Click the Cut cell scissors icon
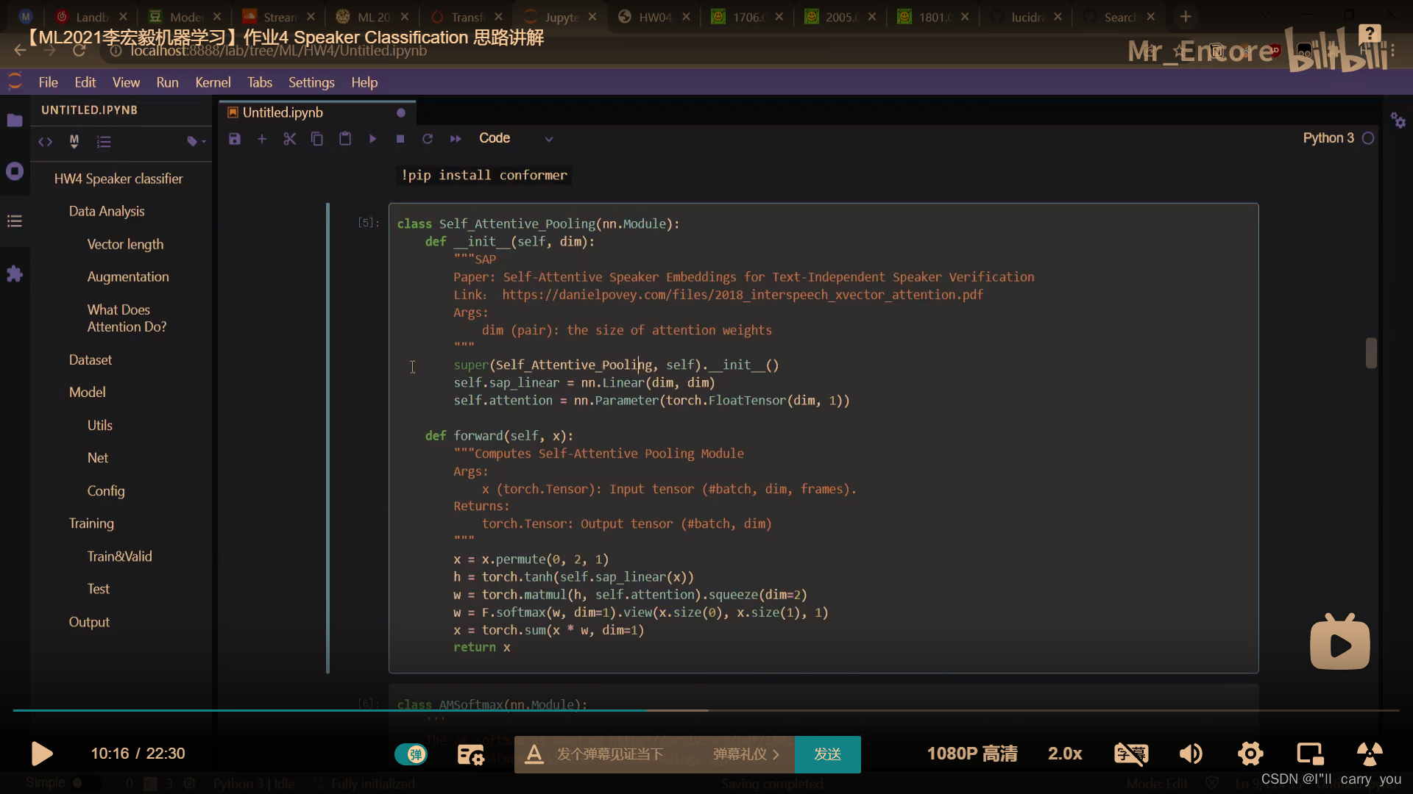Viewport: 1413px width, 794px height. coord(289,139)
